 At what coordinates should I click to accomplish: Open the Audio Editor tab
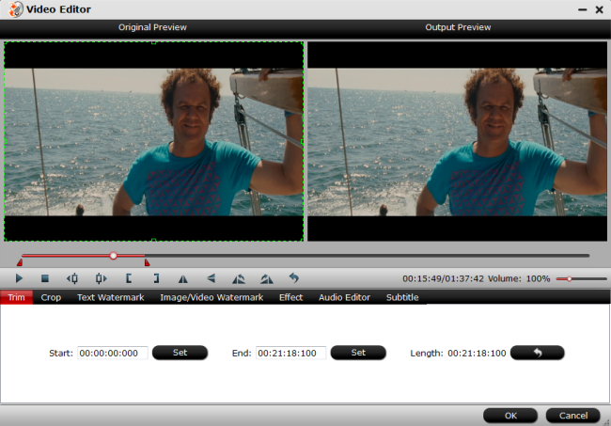[344, 297]
